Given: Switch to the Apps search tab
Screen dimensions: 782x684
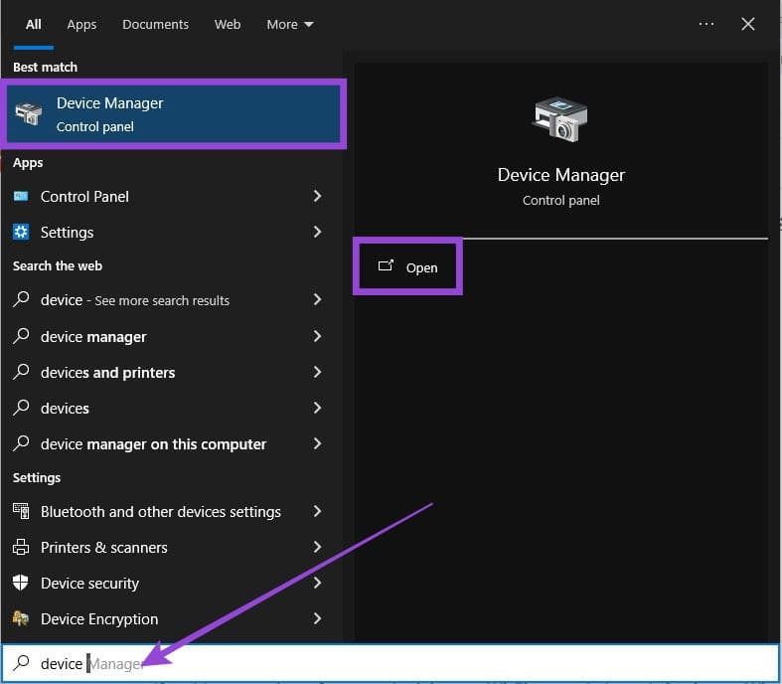Looking at the screenshot, I should pos(81,25).
